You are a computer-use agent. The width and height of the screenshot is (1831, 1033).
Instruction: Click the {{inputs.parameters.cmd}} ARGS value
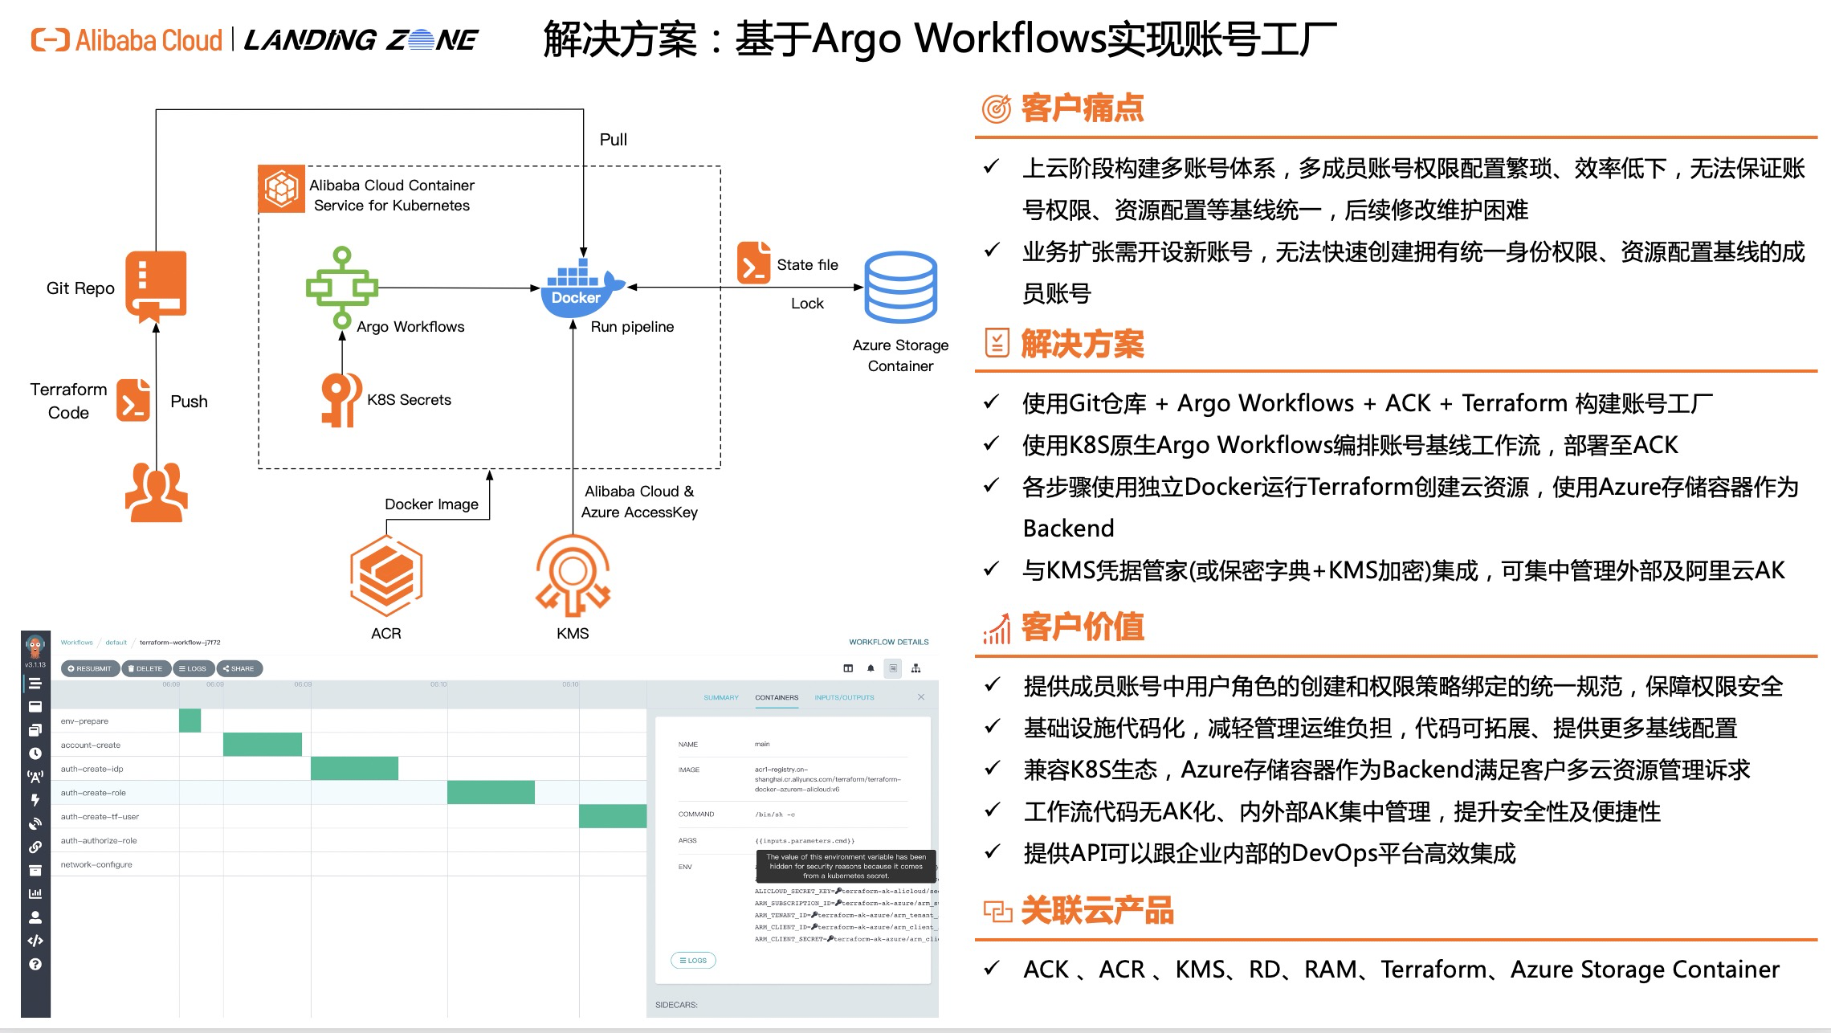[805, 841]
